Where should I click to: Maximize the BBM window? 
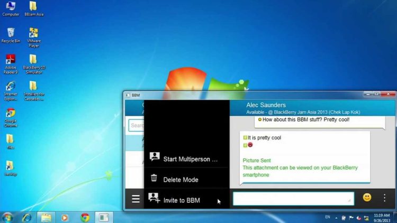pyautogui.click(x=376, y=94)
